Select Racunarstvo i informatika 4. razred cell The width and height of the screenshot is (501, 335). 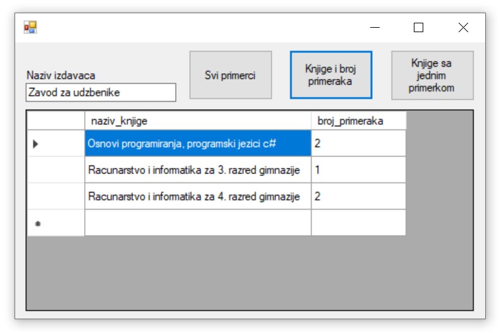[197, 196]
